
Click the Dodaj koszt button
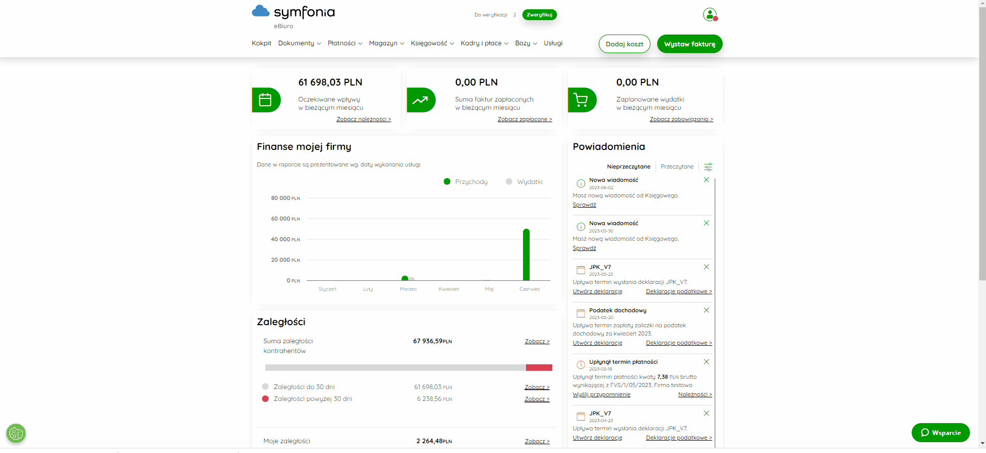[625, 44]
